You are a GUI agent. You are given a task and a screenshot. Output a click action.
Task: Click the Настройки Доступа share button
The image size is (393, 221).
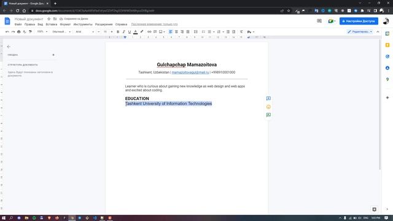pos(359,21)
